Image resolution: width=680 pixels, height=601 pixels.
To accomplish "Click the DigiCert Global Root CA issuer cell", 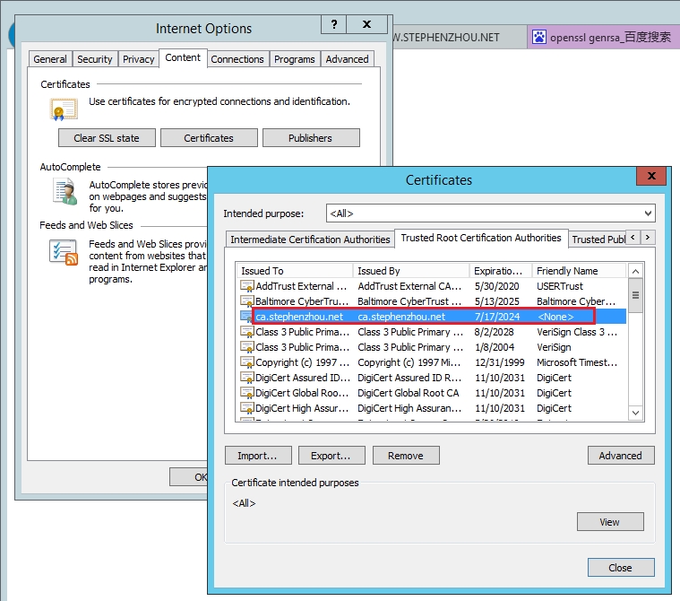I will pyautogui.click(x=408, y=393).
